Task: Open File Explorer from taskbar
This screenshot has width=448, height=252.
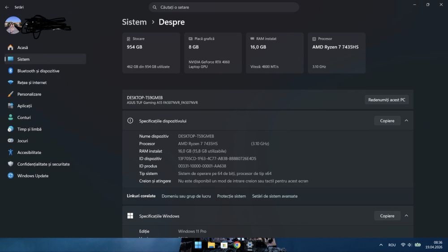Action: (211, 245)
